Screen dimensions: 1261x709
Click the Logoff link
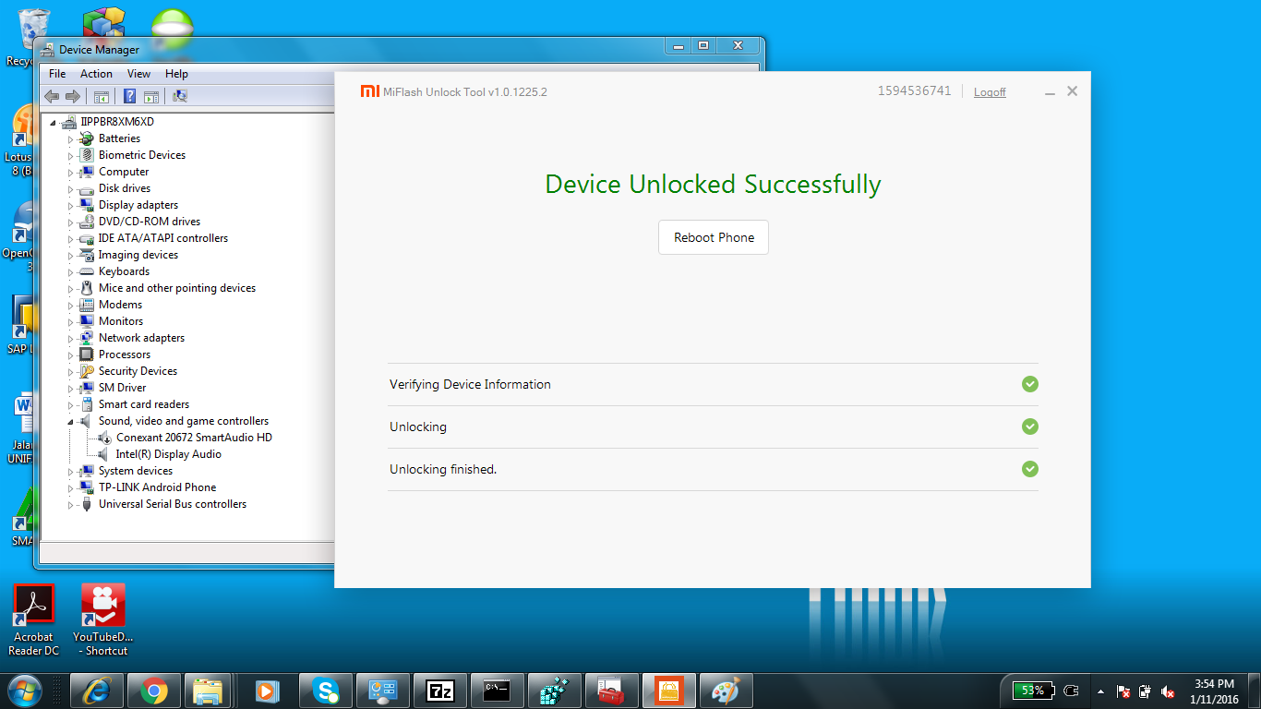pos(989,91)
